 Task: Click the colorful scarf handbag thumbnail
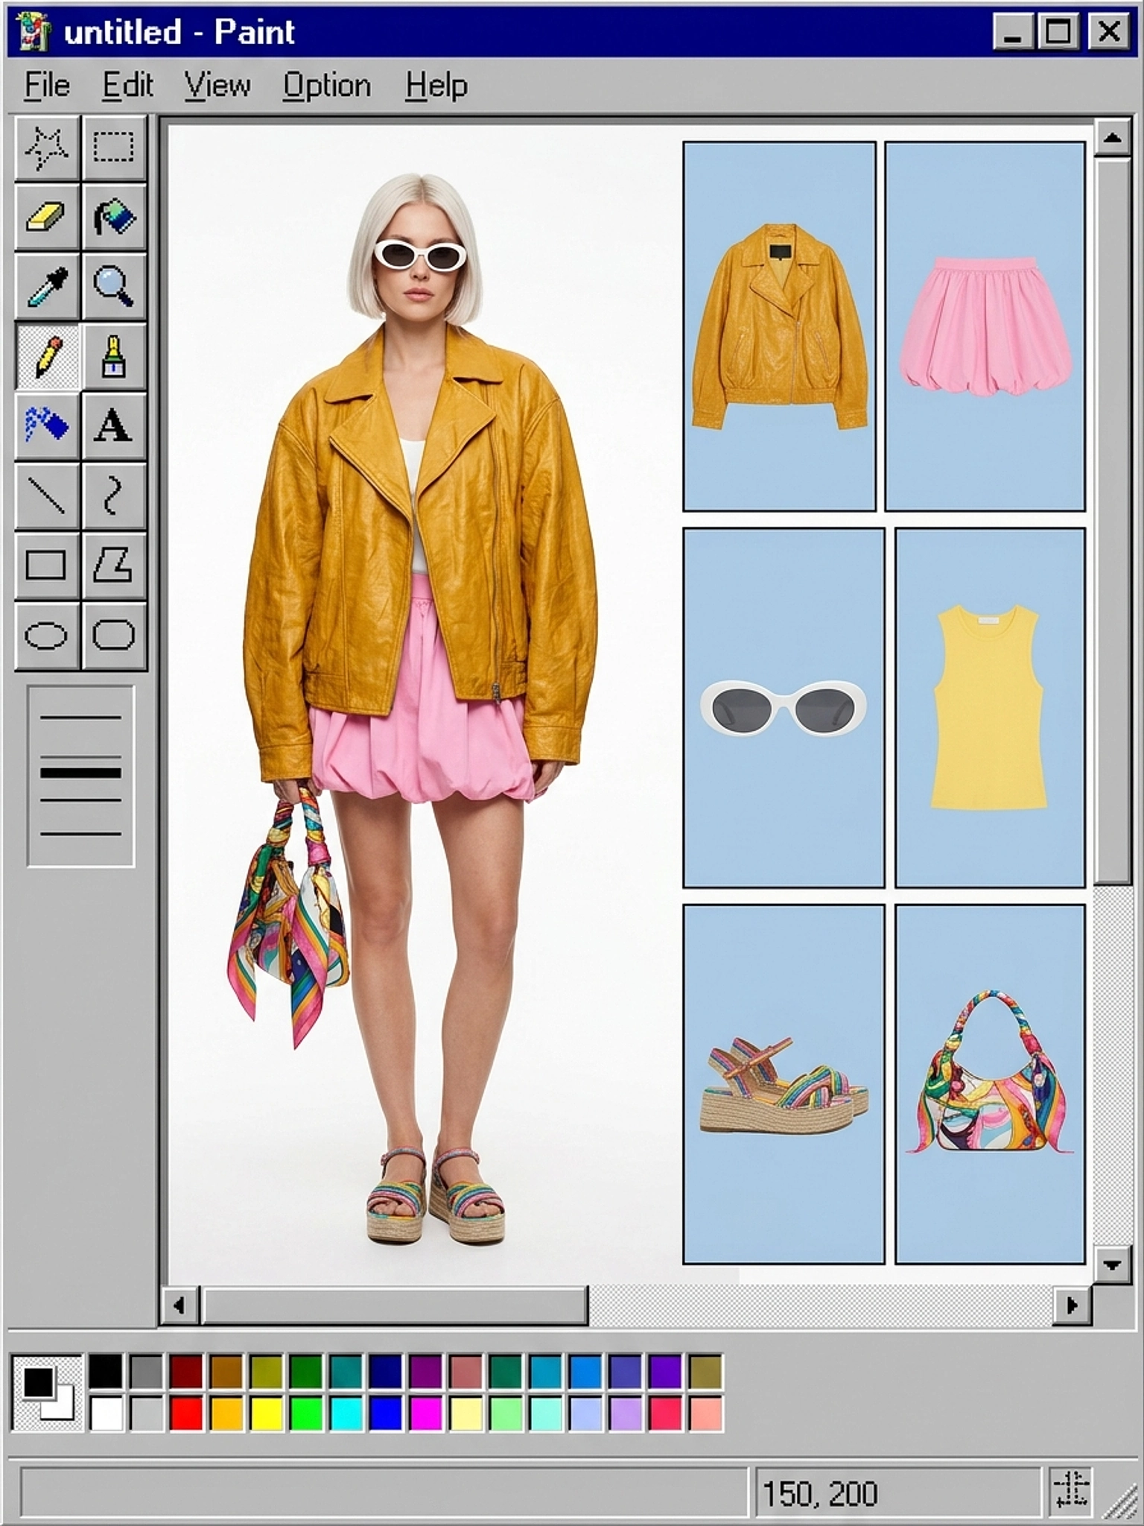click(x=990, y=1084)
